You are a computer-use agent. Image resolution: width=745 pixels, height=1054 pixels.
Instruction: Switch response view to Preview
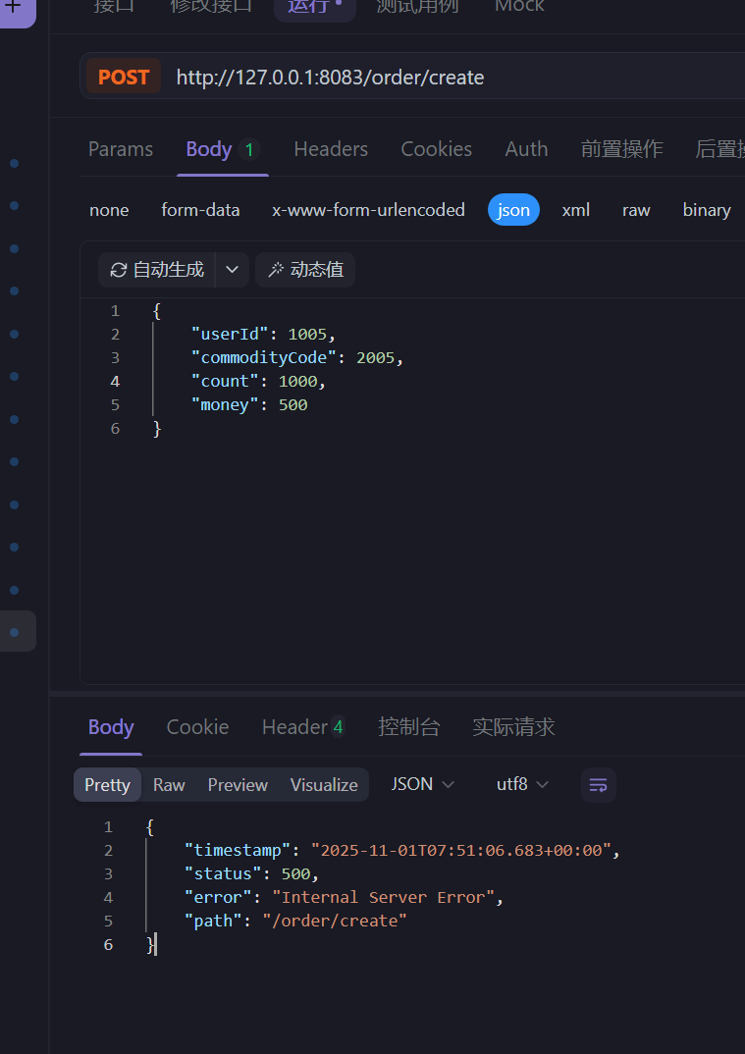coord(238,784)
